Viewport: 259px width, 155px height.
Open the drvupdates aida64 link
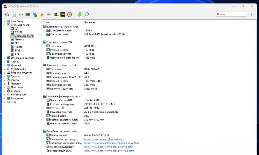[109, 147]
